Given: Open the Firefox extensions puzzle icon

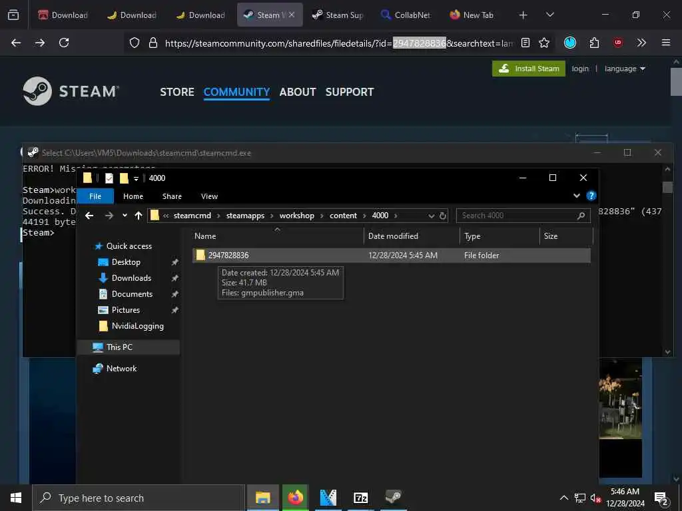Looking at the screenshot, I should point(594,43).
